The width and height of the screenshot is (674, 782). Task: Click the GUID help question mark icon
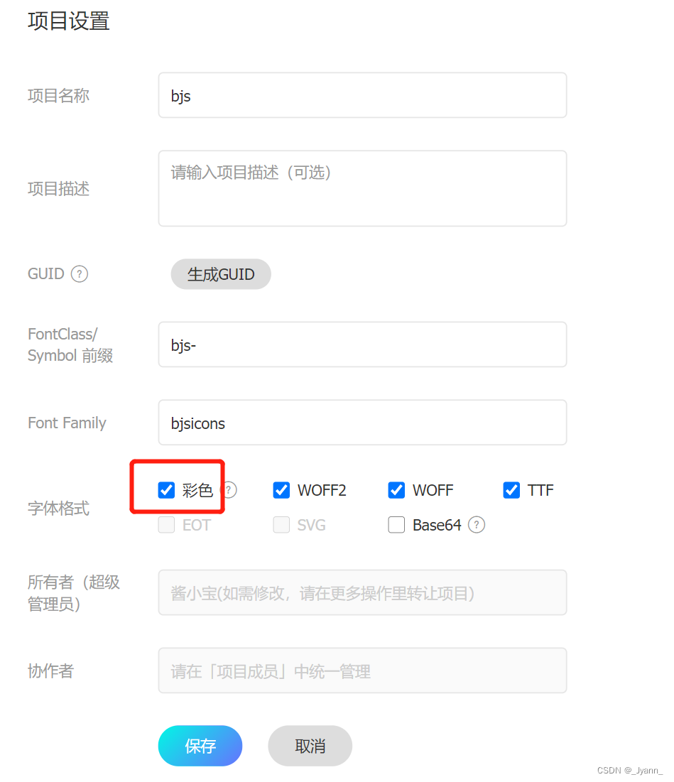[x=80, y=273]
